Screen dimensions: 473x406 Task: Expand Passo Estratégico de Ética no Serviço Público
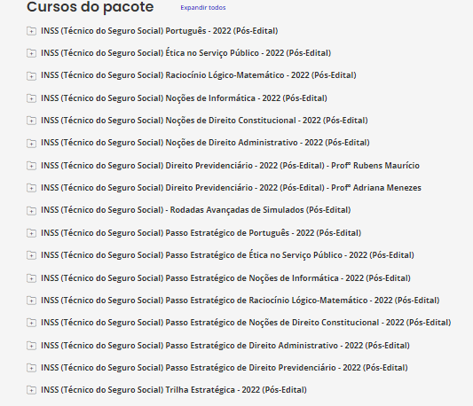pos(31,255)
